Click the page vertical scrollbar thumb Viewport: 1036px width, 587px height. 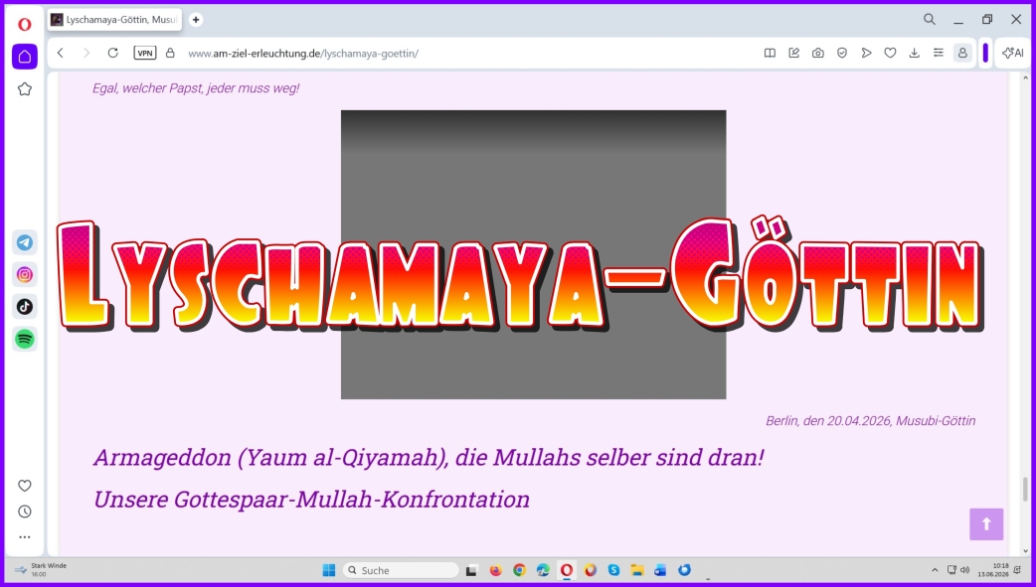click(x=1025, y=490)
